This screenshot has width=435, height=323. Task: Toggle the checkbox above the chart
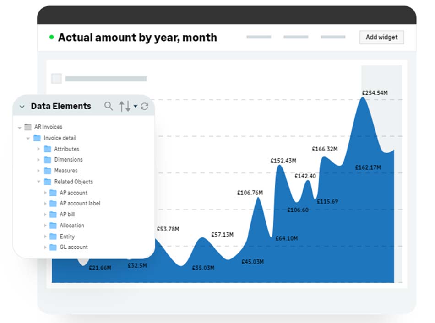coord(57,79)
